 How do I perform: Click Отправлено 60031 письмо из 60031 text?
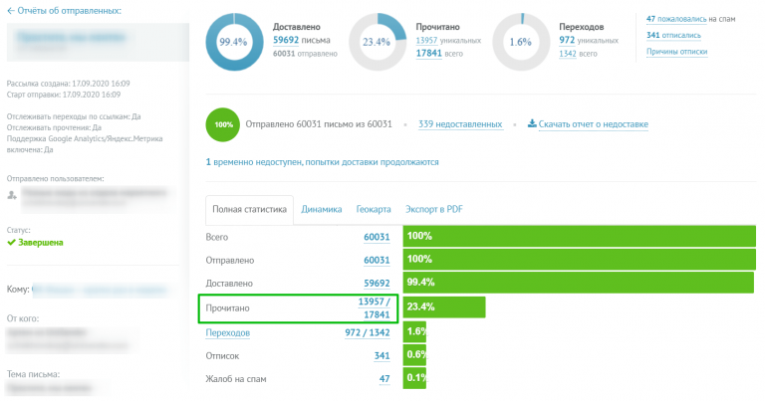[x=319, y=124]
